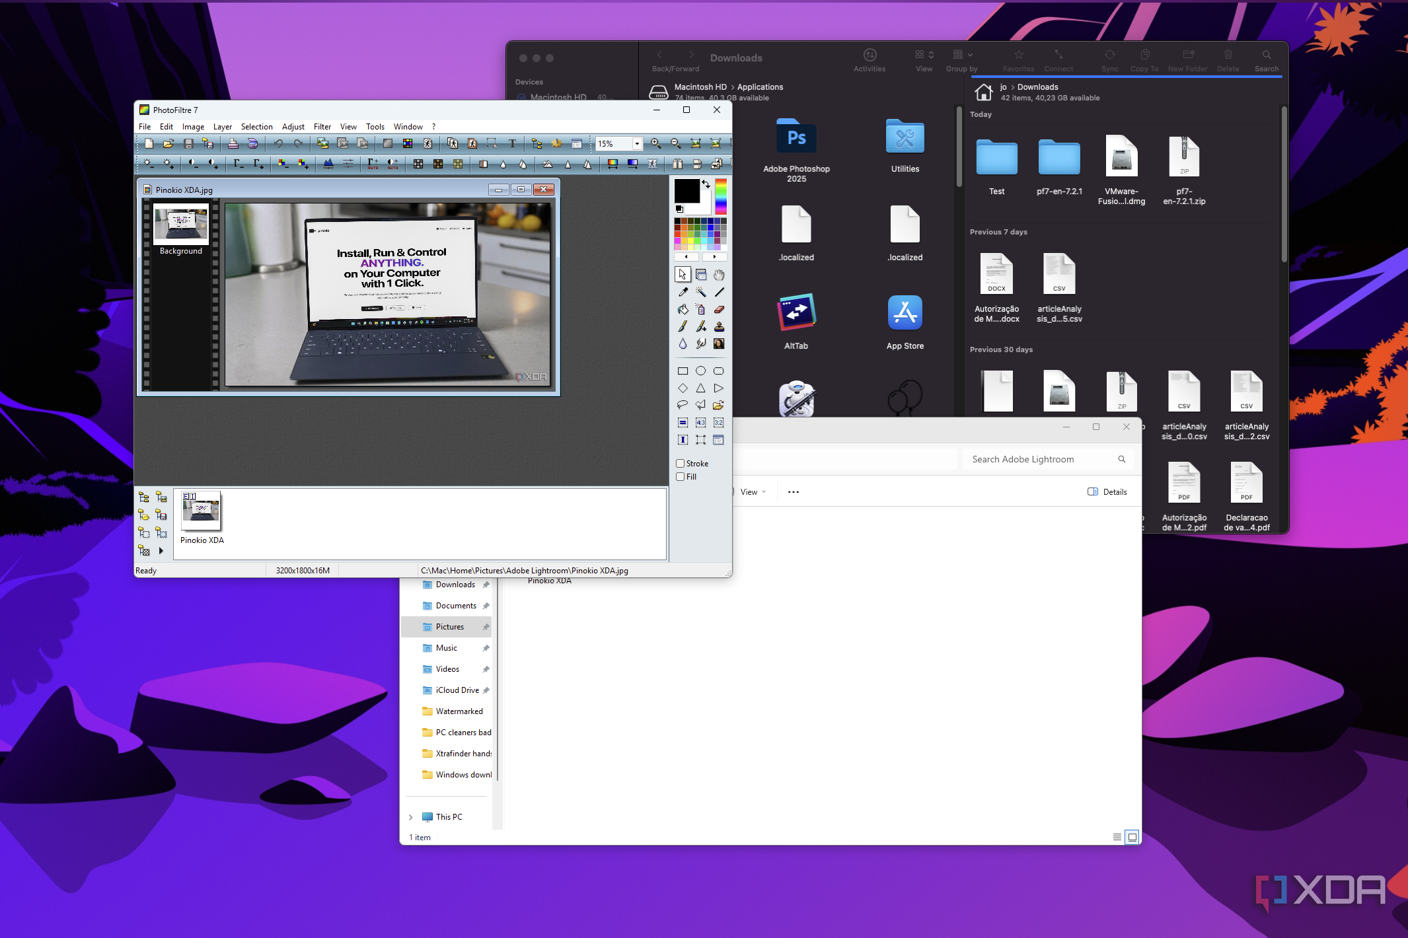Open the Filter menu in PhotoFiltre

pyautogui.click(x=322, y=126)
